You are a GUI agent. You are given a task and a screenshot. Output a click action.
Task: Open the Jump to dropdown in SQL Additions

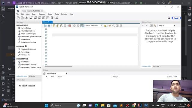click(166, 25)
